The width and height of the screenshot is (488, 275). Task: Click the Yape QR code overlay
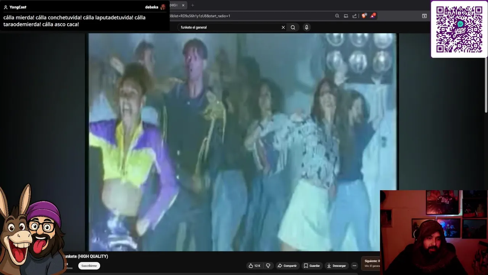459,29
